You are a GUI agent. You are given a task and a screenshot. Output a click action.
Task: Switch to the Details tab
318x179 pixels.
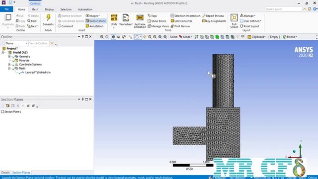point(5,173)
